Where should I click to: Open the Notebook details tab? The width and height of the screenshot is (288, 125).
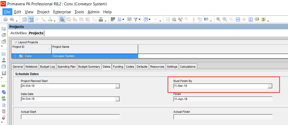(x=31, y=67)
